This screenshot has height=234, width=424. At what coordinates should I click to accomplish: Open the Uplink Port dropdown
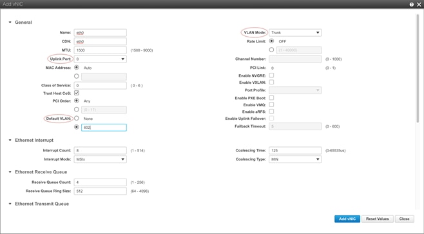(x=100, y=59)
